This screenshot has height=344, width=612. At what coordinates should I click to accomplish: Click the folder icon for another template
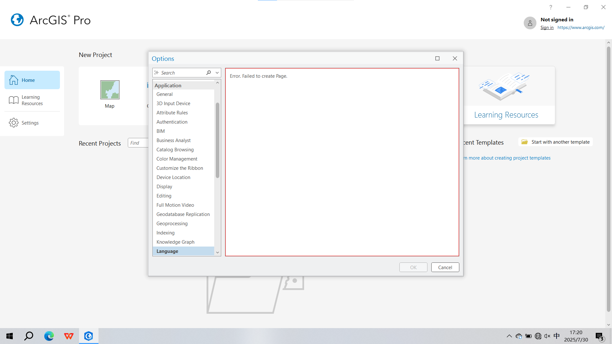(524, 142)
